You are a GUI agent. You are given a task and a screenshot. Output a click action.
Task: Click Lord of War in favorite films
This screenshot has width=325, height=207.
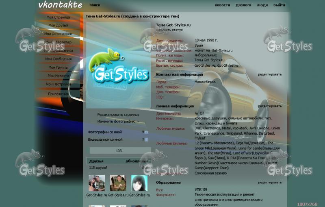pos(242,153)
